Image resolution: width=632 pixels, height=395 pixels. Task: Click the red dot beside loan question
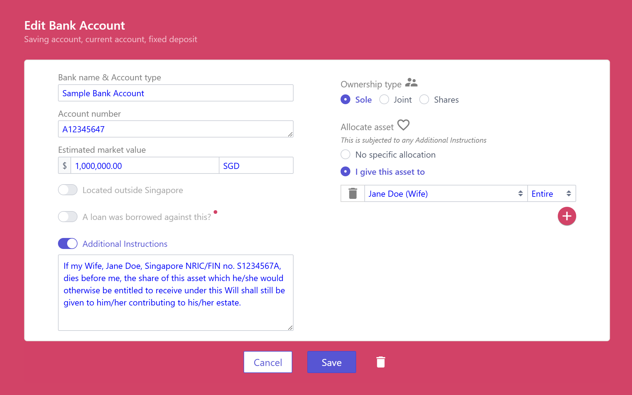tap(215, 212)
